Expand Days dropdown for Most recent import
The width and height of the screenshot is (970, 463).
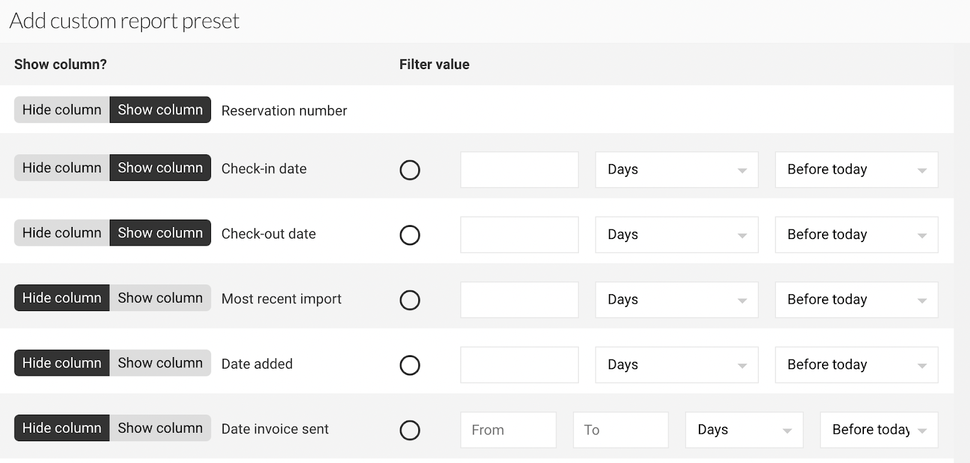tap(676, 300)
